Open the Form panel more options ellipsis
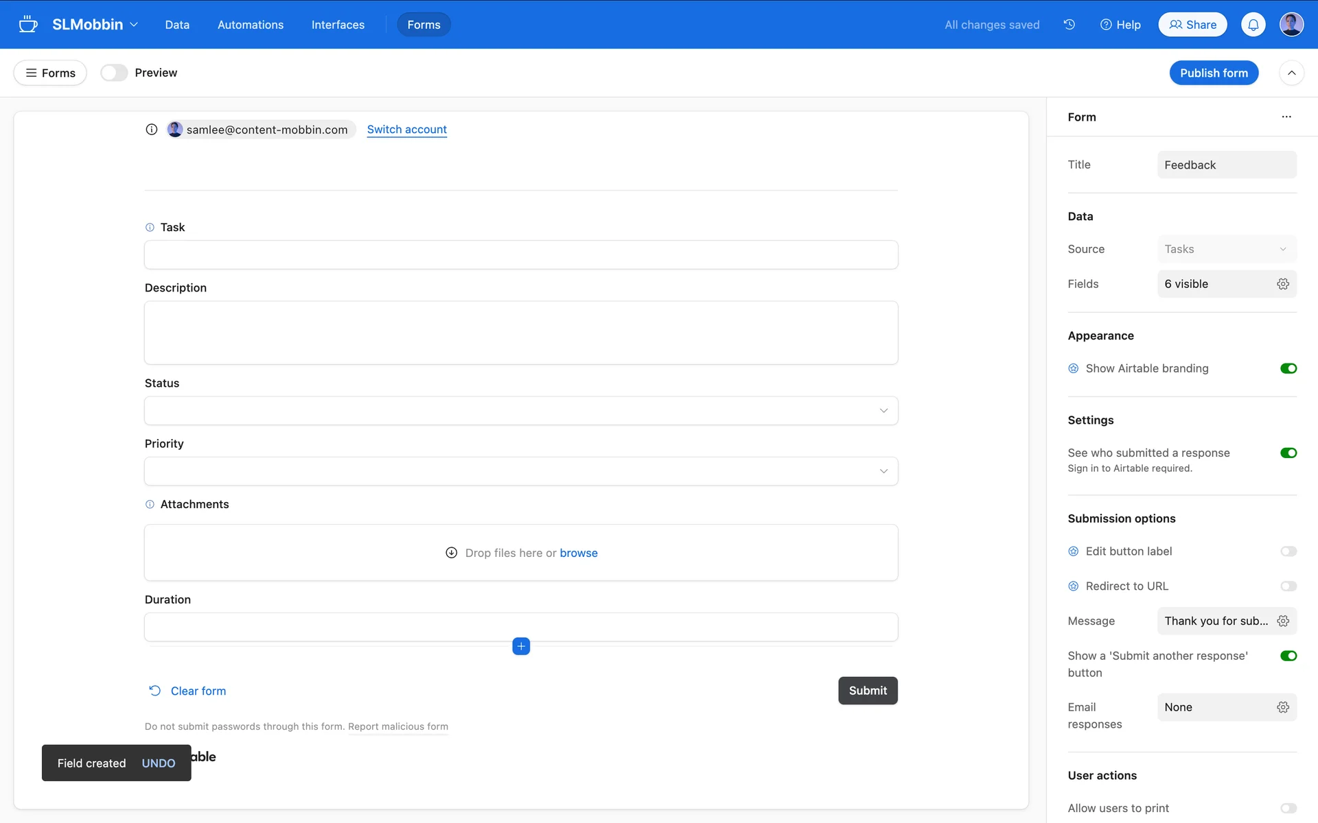Screen dimensions: 1318x823 pyautogui.click(x=1286, y=117)
